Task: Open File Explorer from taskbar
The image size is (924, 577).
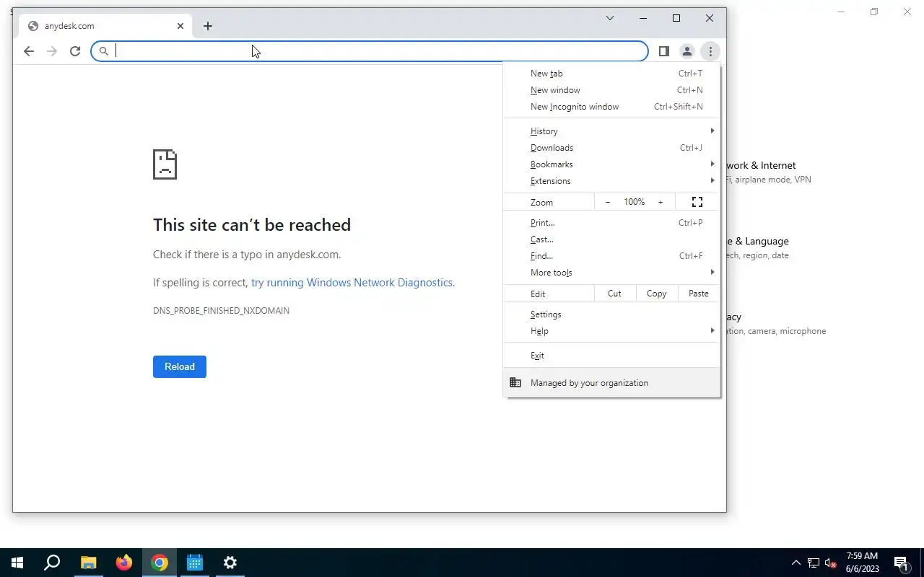Action: [88, 563]
